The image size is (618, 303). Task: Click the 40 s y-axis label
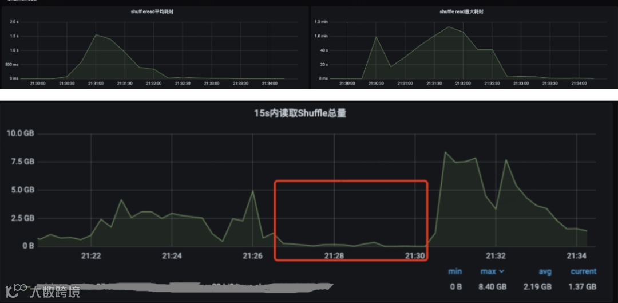point(323,50)
